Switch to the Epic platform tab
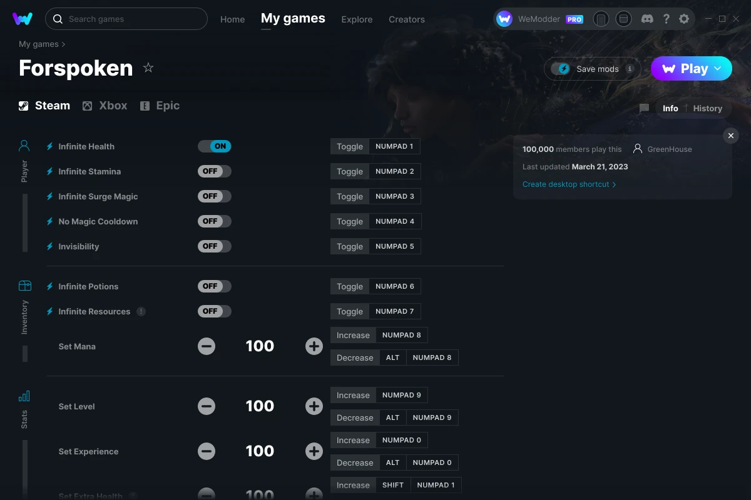751x500 pixels. tap(160, 106)
